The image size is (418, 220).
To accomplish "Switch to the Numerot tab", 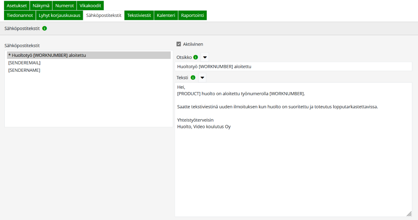I will tap(65, 5).
